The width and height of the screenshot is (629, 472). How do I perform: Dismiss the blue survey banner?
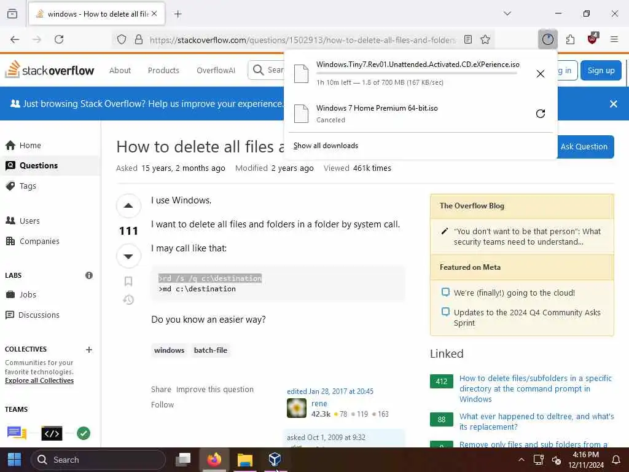click(614, 104)
